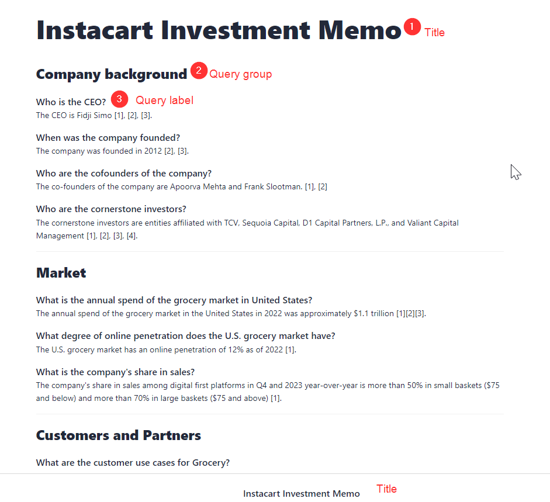Viewport: 550px width, 502px height.
Task: Click the footer Instacart Investment Memo text
Action: pyautogui.click(x=301, y=494)
